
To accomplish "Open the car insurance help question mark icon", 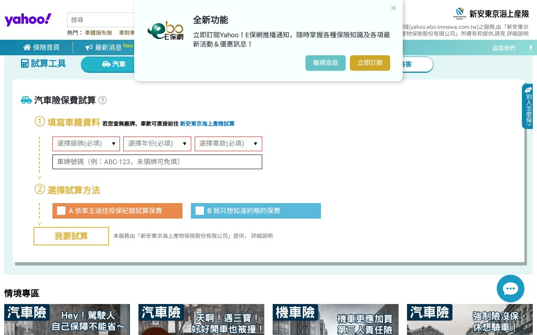I will pyautogui.click(x=102, y=100).
